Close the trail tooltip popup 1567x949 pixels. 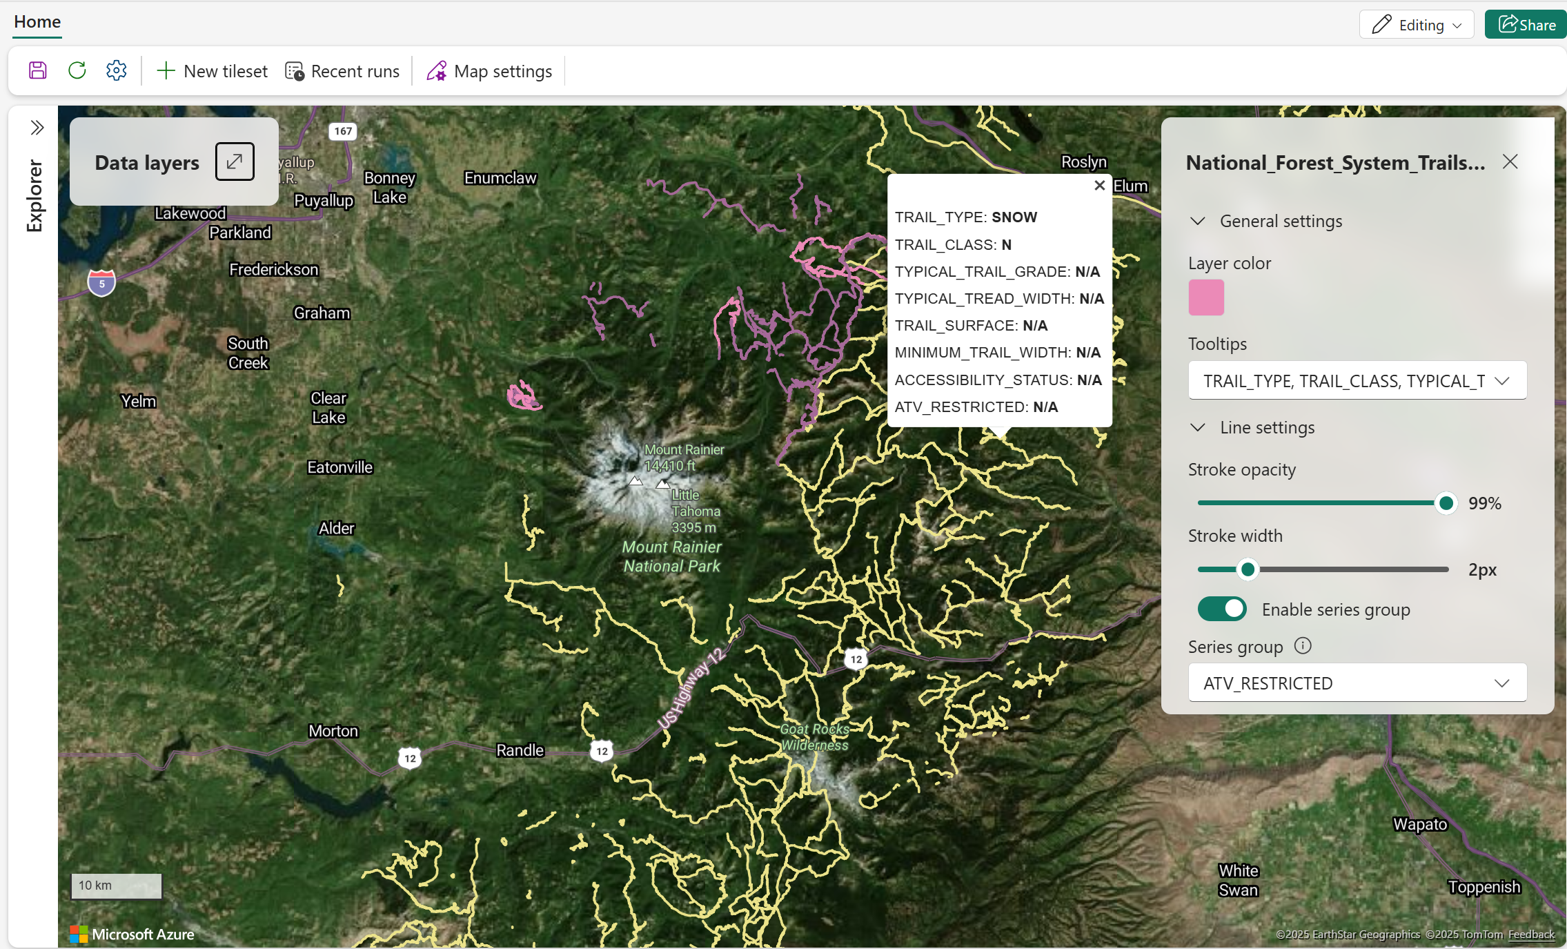click(x=1099, y=186)
